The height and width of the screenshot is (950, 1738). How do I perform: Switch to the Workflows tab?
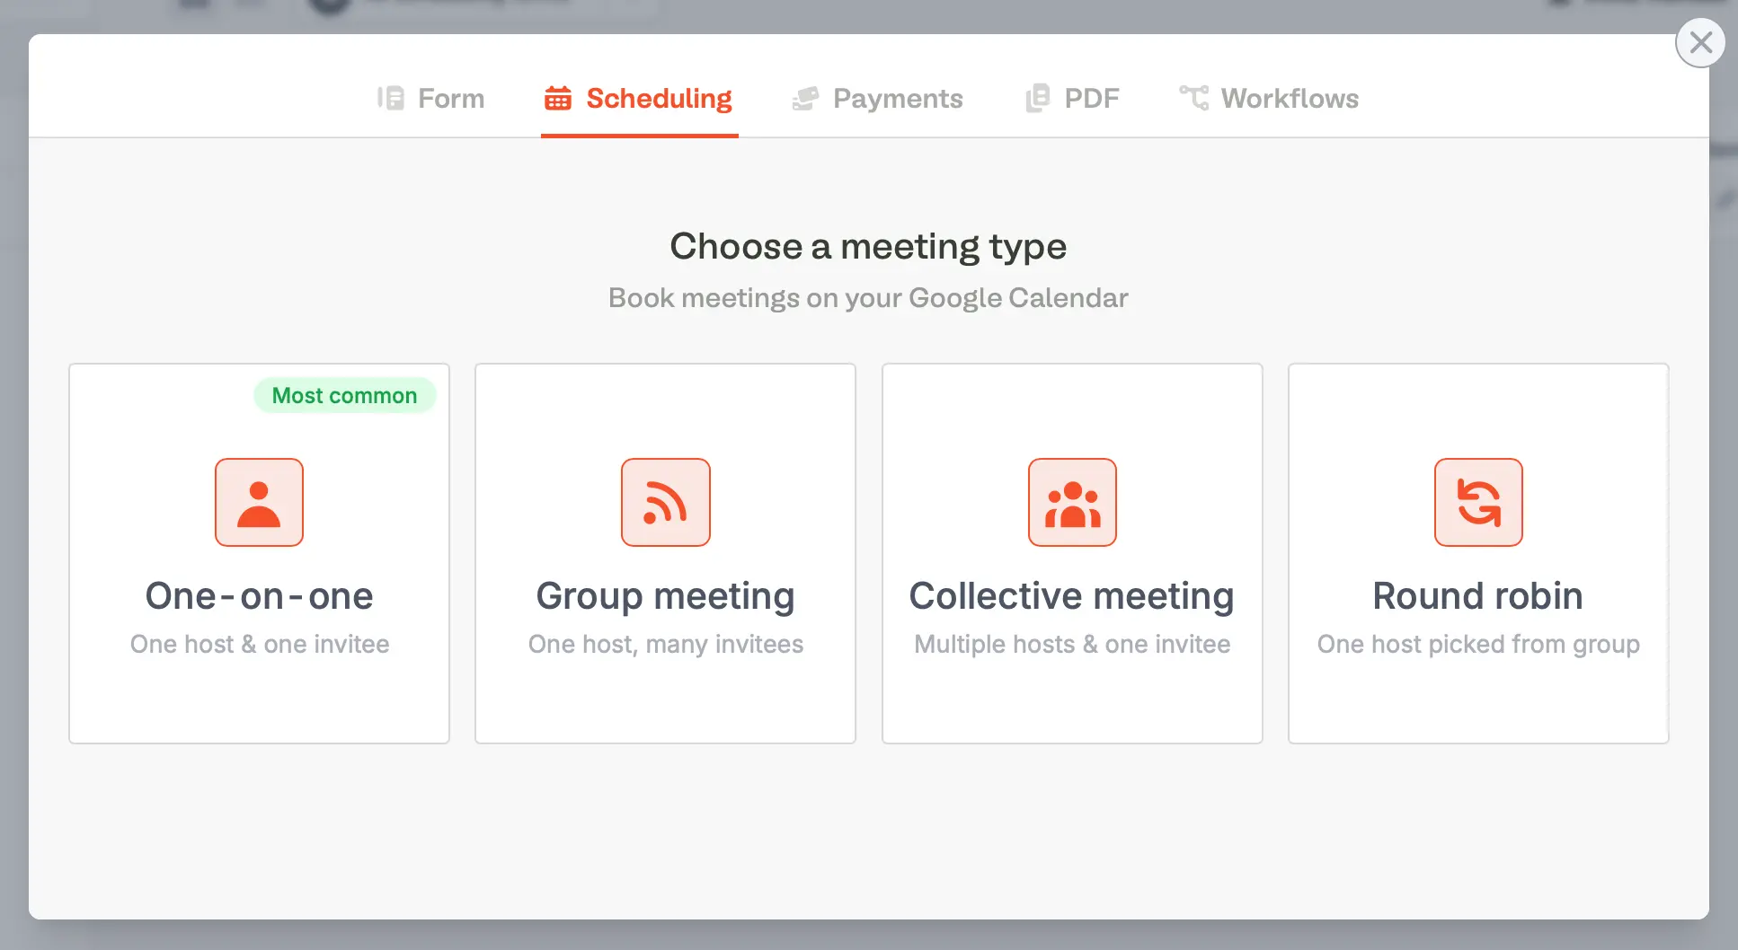[x=1290, y=99]
